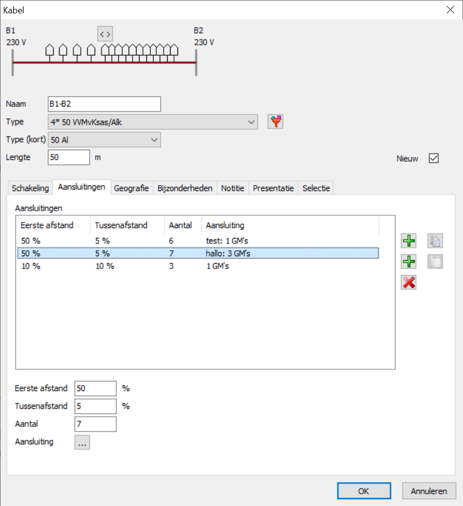Click the Annuleren button

[428, 491]
